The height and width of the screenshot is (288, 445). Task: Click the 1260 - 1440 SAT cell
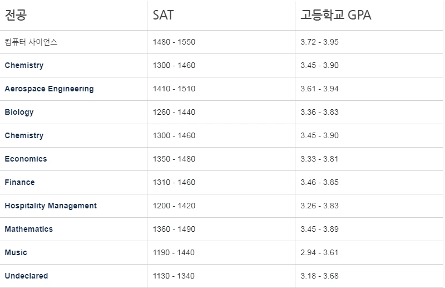coord(174,112)
